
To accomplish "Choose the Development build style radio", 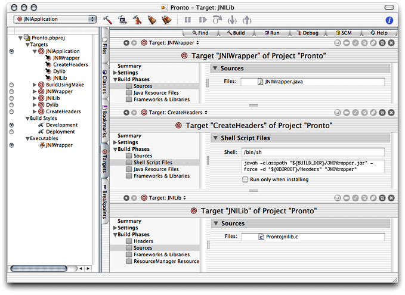I will tap(11, 125).
